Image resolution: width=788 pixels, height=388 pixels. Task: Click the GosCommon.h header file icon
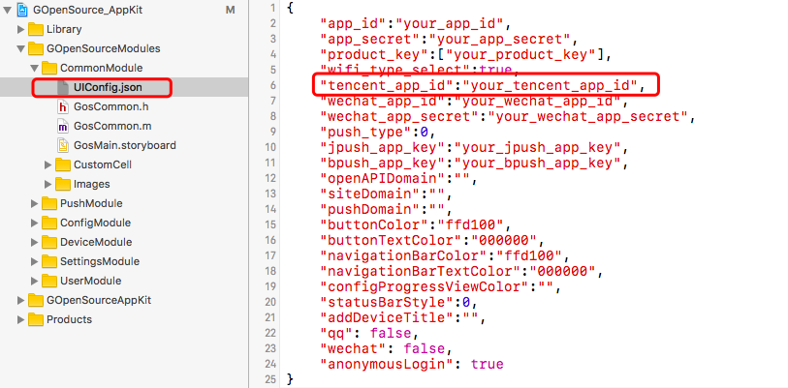click(64, 106)
